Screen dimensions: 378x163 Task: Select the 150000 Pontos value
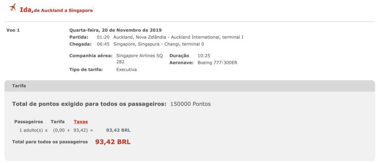190,104
